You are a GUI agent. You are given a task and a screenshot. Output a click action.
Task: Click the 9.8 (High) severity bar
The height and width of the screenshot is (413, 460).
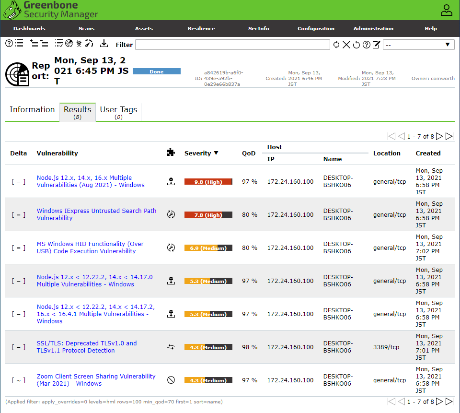tap(208, 182)
